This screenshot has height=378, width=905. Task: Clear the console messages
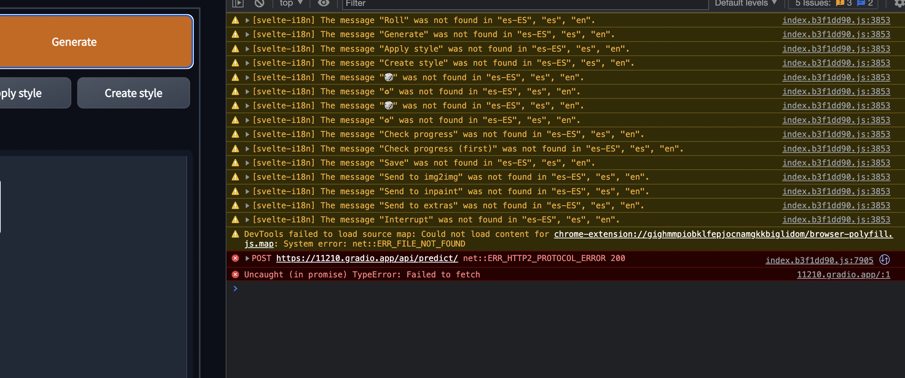coord(259,3)
